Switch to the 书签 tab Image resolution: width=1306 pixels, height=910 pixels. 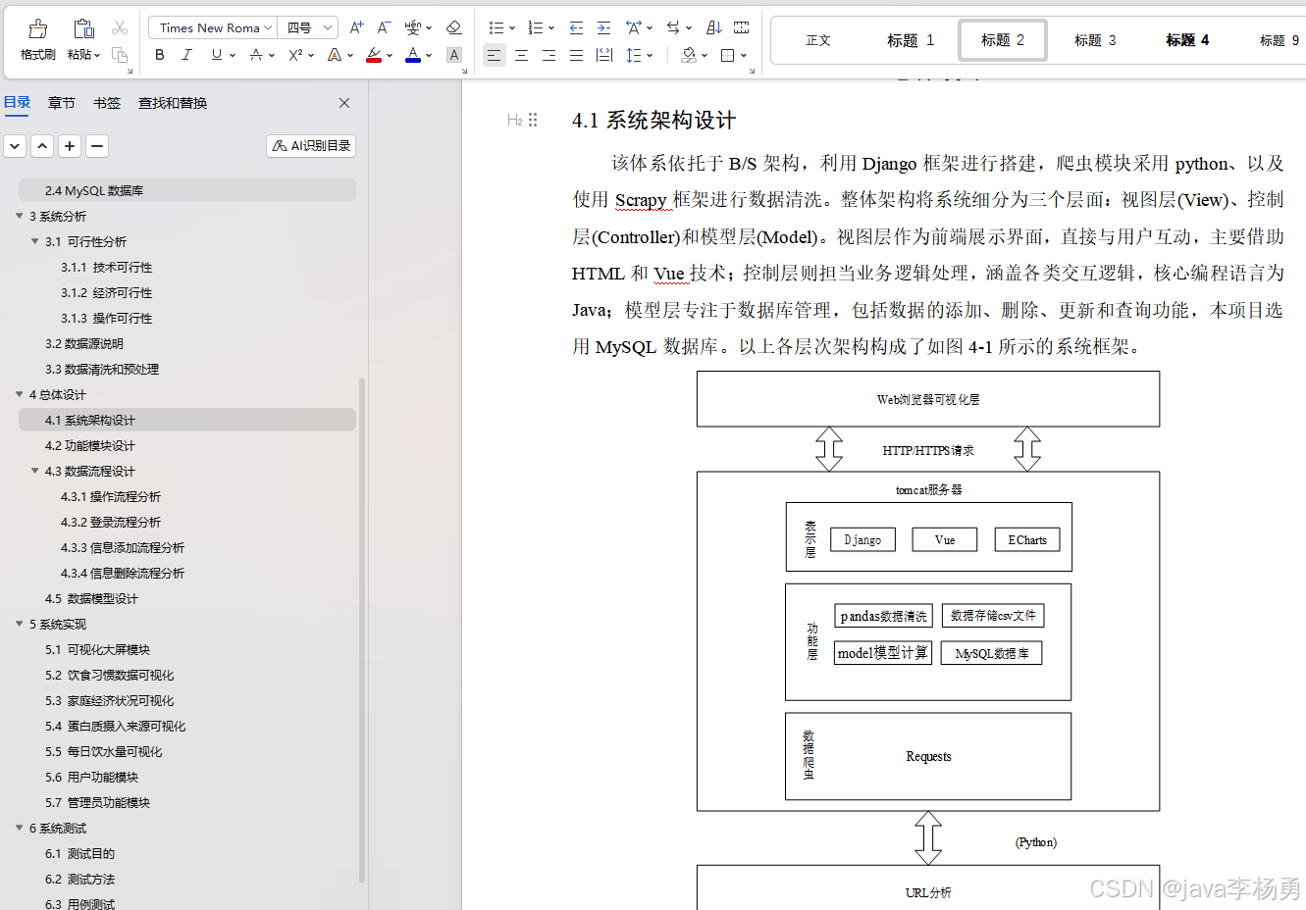click(107, 103)
